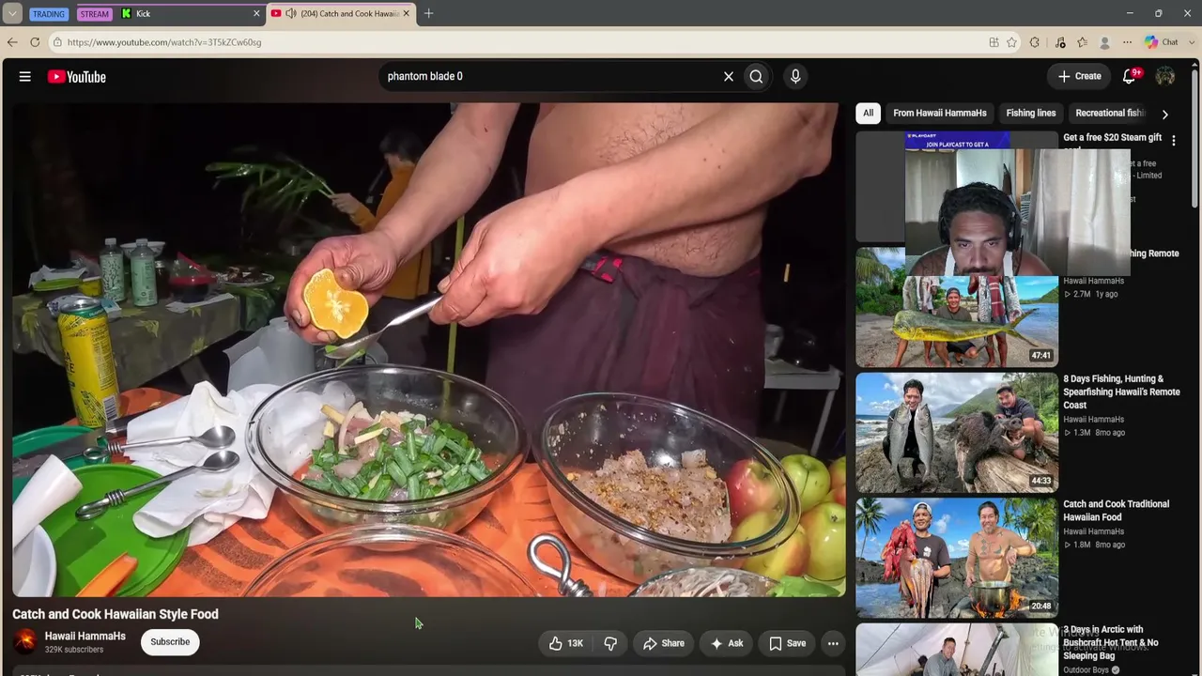
Task: View site information lock icon
Action: (x=57, y=42)
